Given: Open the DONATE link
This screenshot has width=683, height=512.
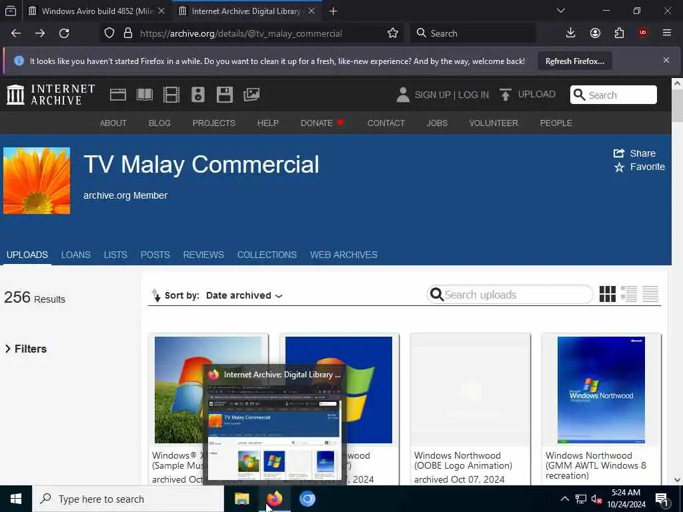Looking at the screenshot, I should [x=322, y=123].
